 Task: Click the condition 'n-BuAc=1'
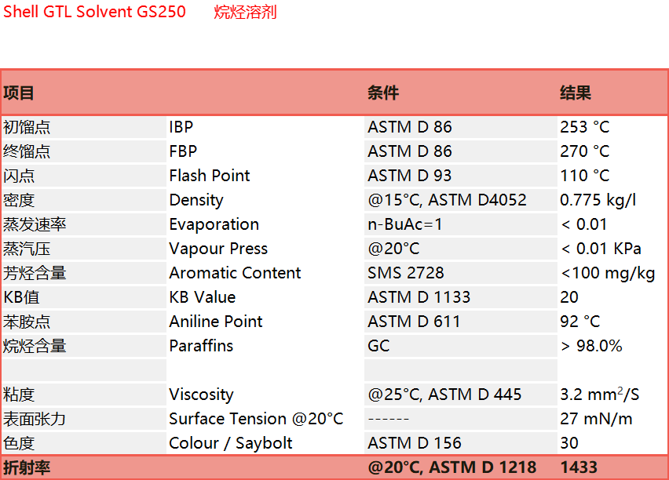pyautogui.click(x=405, y=224)
